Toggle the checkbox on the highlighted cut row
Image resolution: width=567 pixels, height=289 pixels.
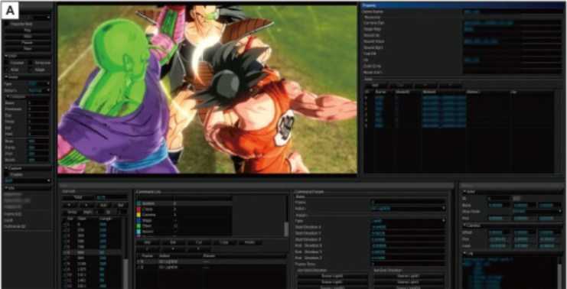(64, 253)
